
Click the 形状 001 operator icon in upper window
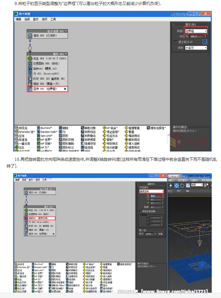click(x=30, y=79)
